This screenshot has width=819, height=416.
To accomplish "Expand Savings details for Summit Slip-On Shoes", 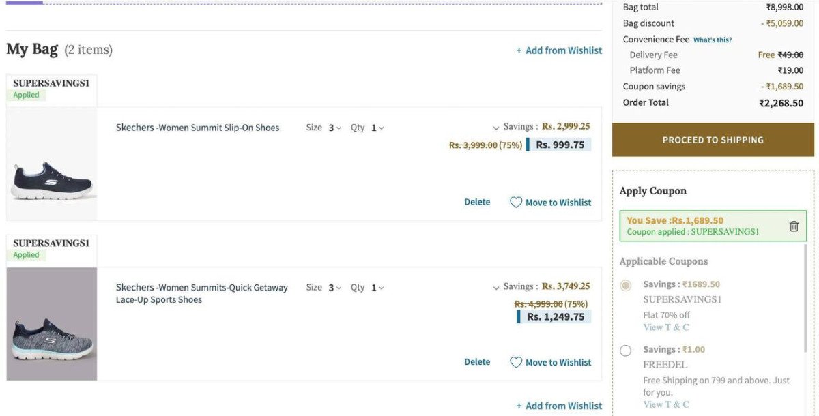I will tap(496, 128).
